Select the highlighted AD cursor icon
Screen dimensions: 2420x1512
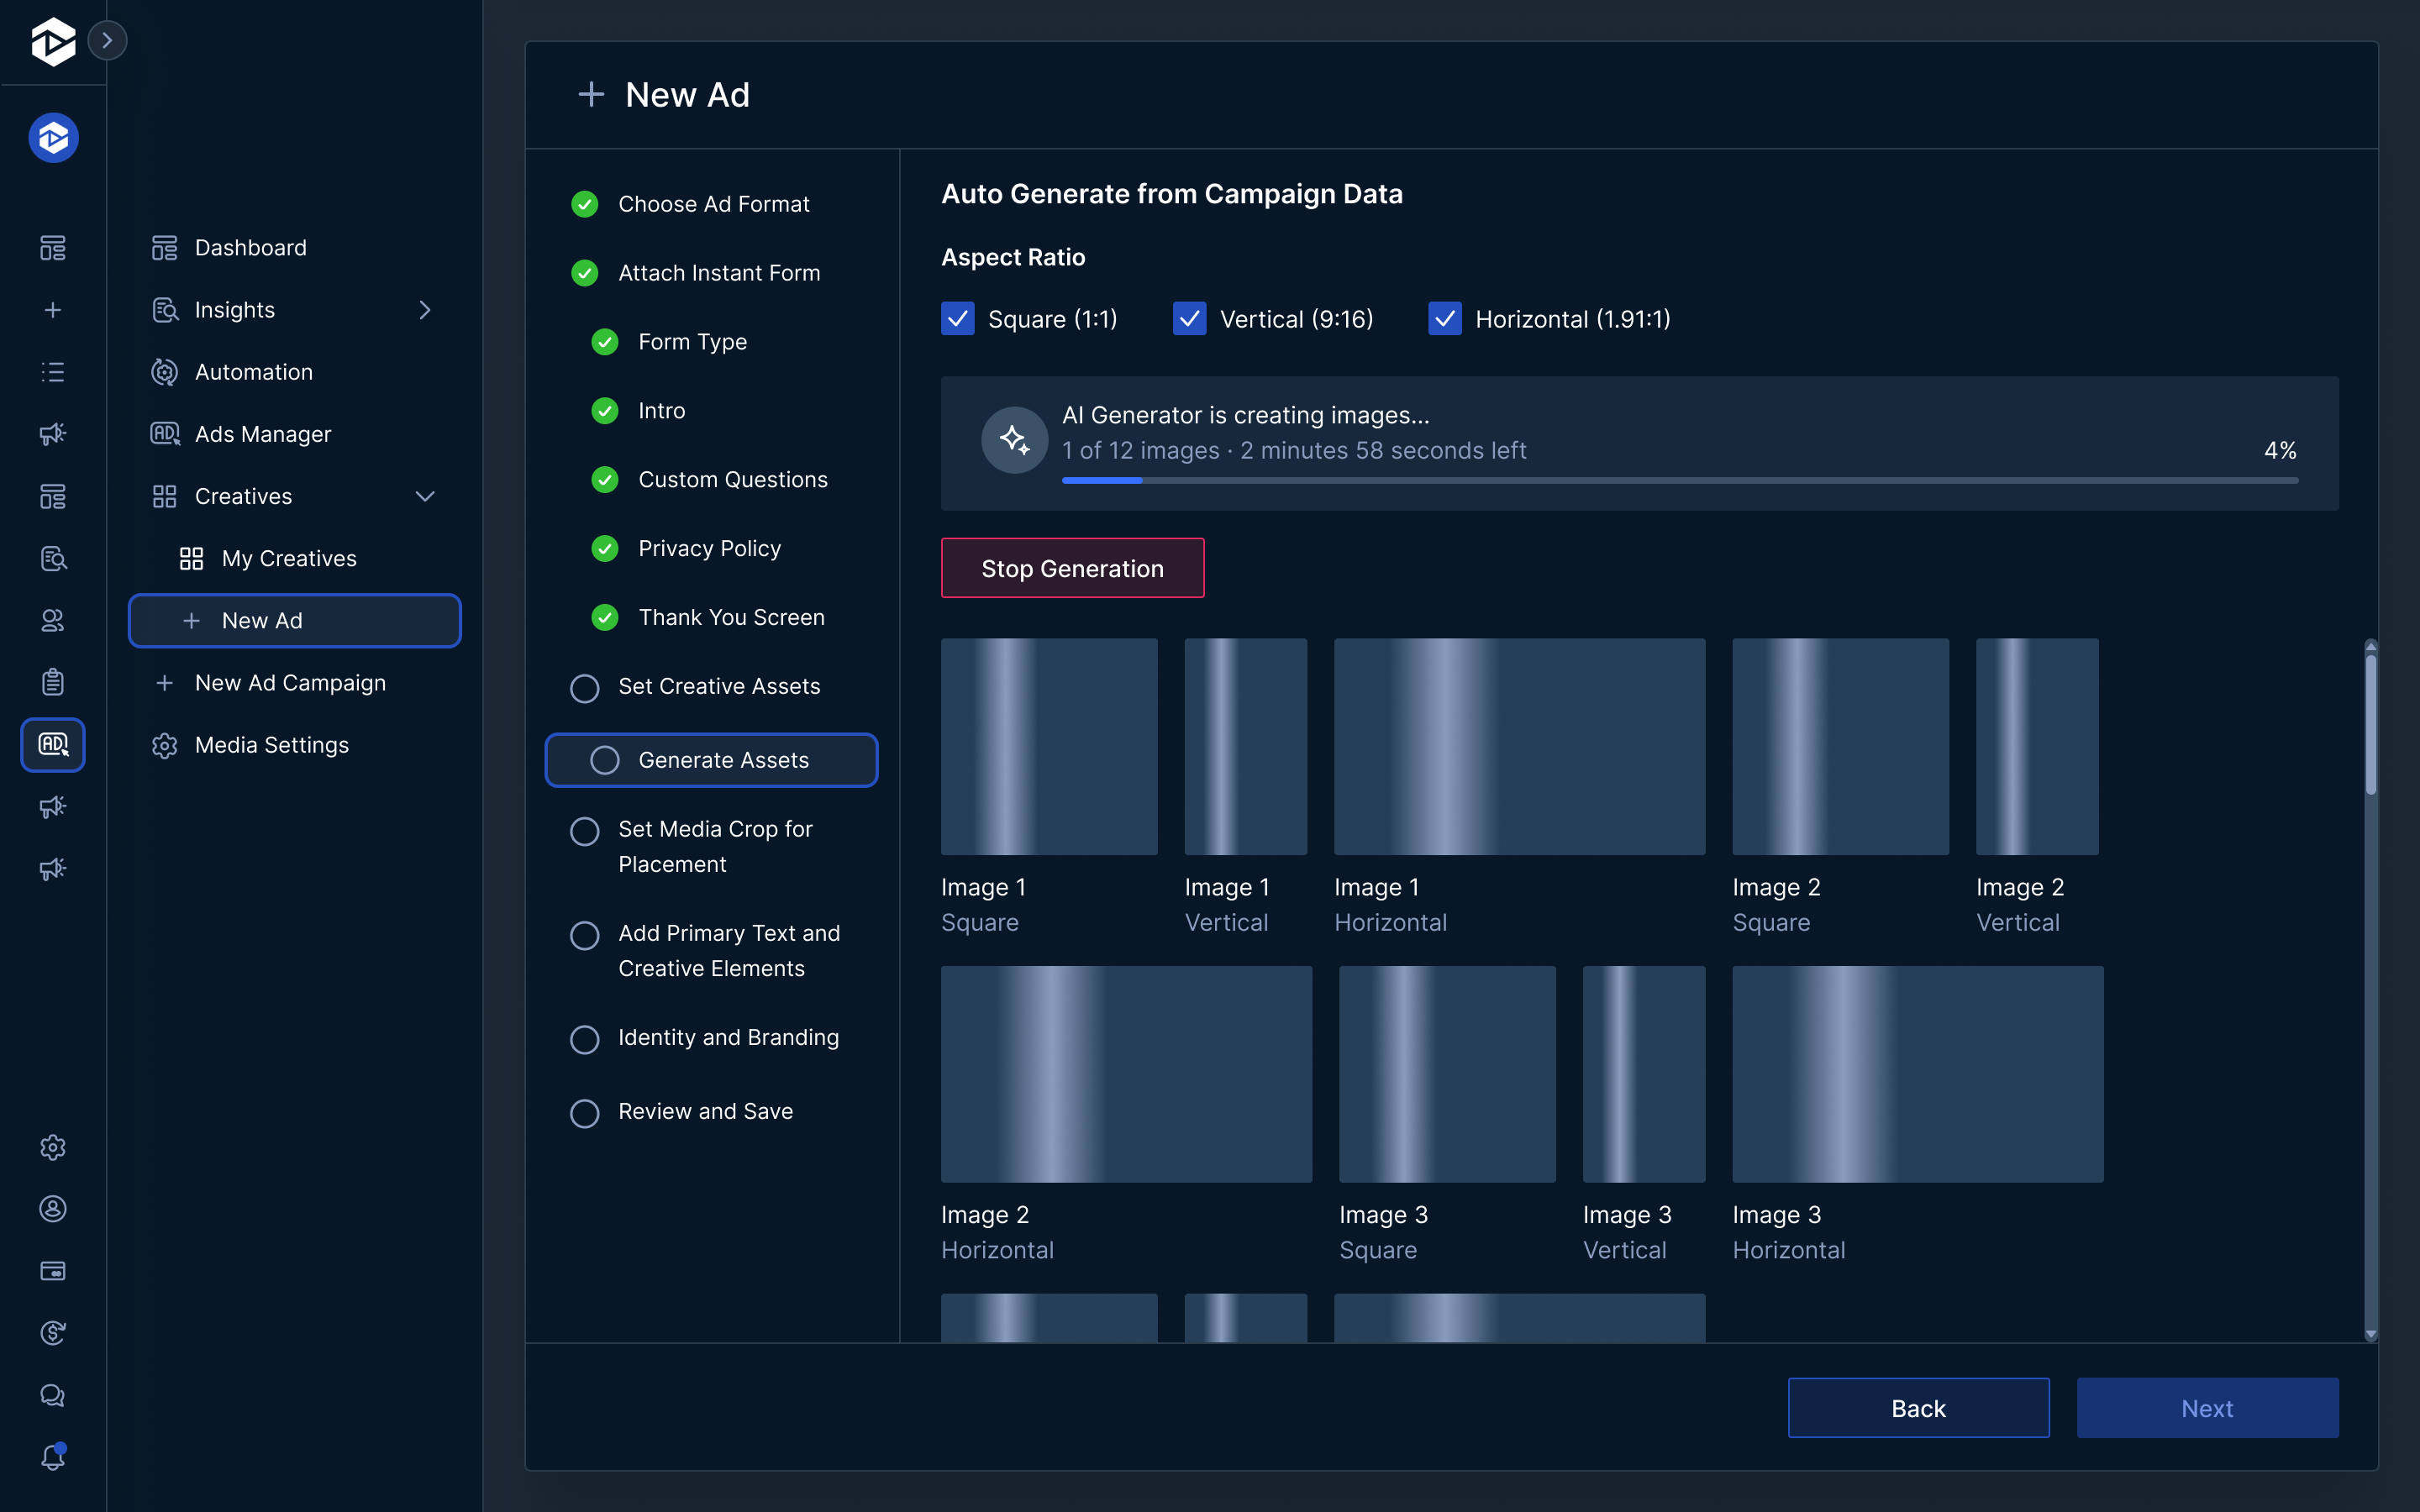pyautogui.click(x=52, y=744)
